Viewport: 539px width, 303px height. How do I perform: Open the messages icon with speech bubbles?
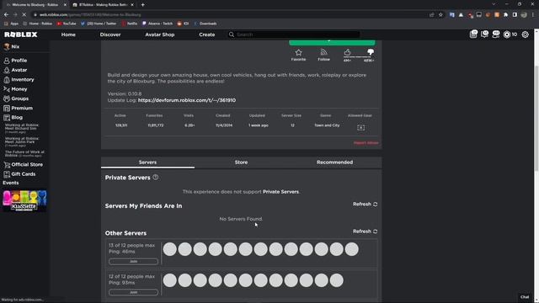(x=484, y=34)
